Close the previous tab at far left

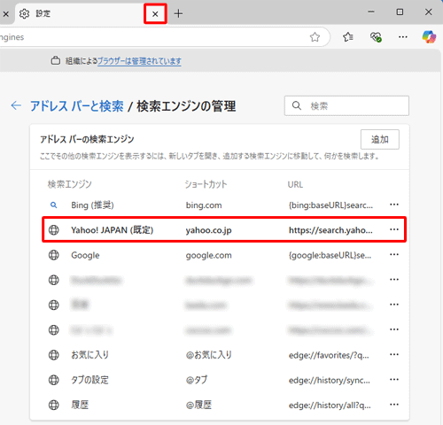[x=5, y=14]
